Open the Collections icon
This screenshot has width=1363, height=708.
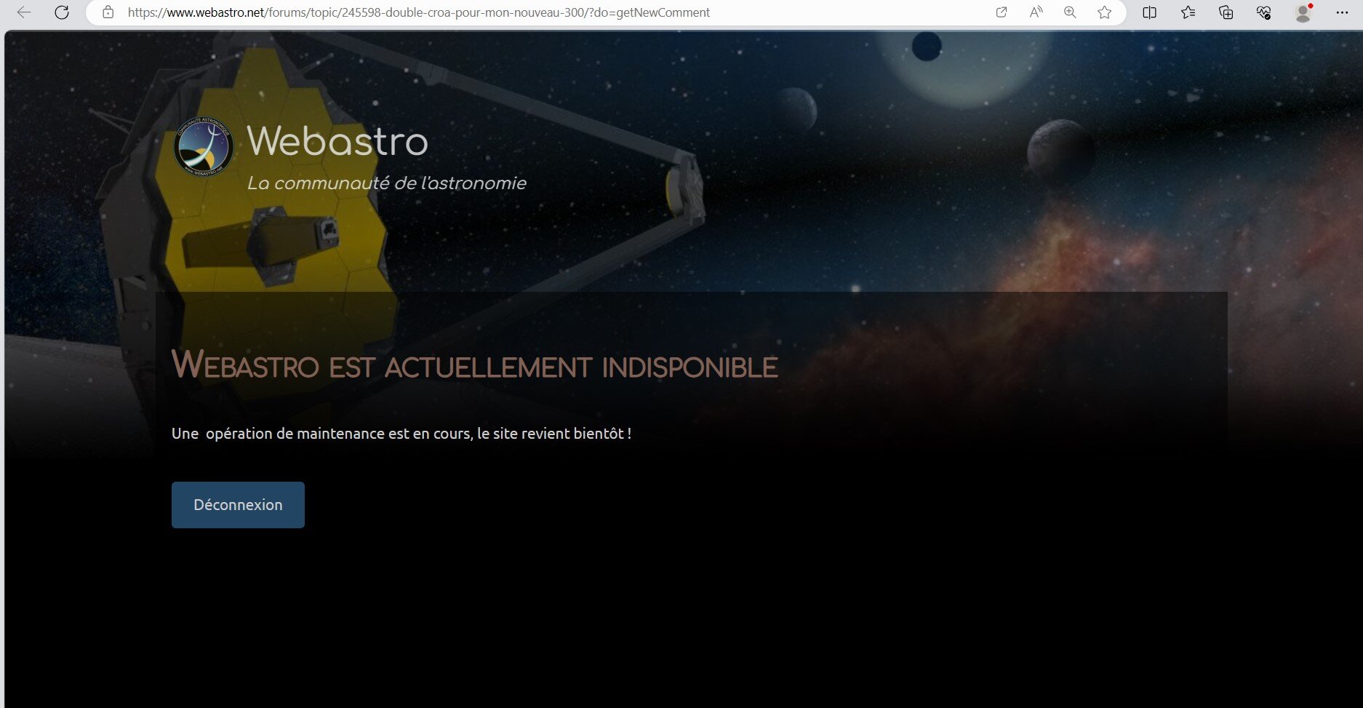(1226, 12)
